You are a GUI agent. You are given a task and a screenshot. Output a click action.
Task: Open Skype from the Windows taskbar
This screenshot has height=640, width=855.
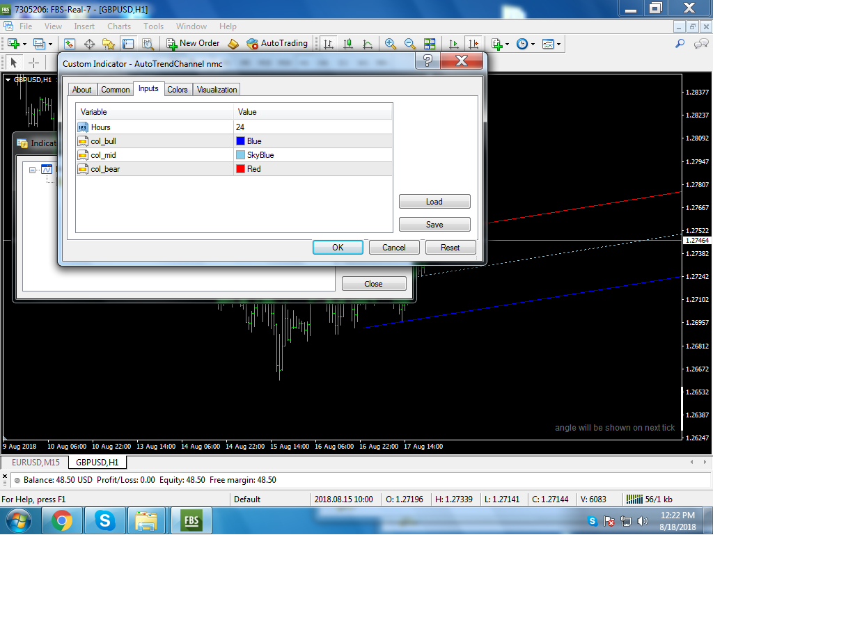[x=105, y=520]
